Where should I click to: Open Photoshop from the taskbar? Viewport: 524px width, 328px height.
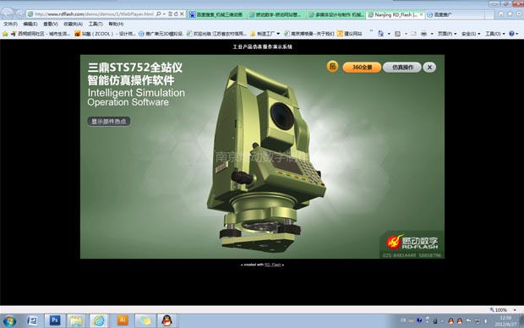coord(55,321)
